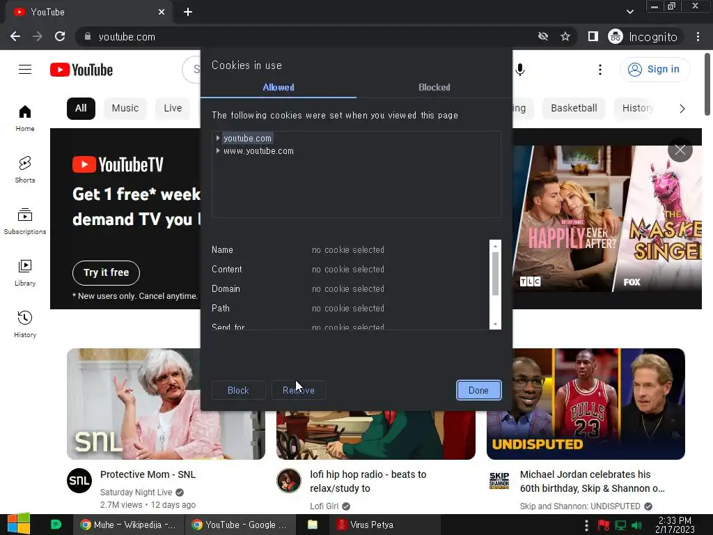
Task: Click the YouTube logo
Action: tap(81, 70)
